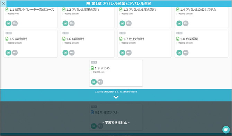Click the - 学習できません - message
The image size is (232, 136).
click(x=116, y=123)
